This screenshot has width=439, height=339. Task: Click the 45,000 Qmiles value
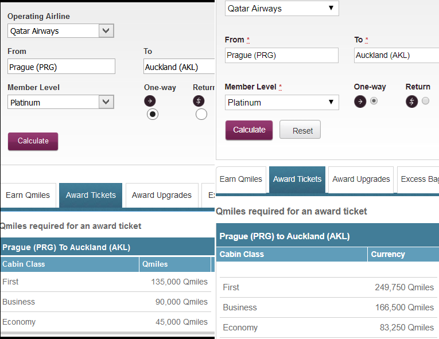[181, 322]
